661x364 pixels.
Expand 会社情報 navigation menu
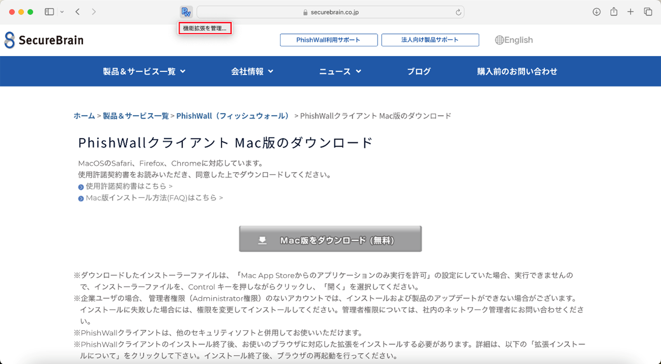coord(252,71)
